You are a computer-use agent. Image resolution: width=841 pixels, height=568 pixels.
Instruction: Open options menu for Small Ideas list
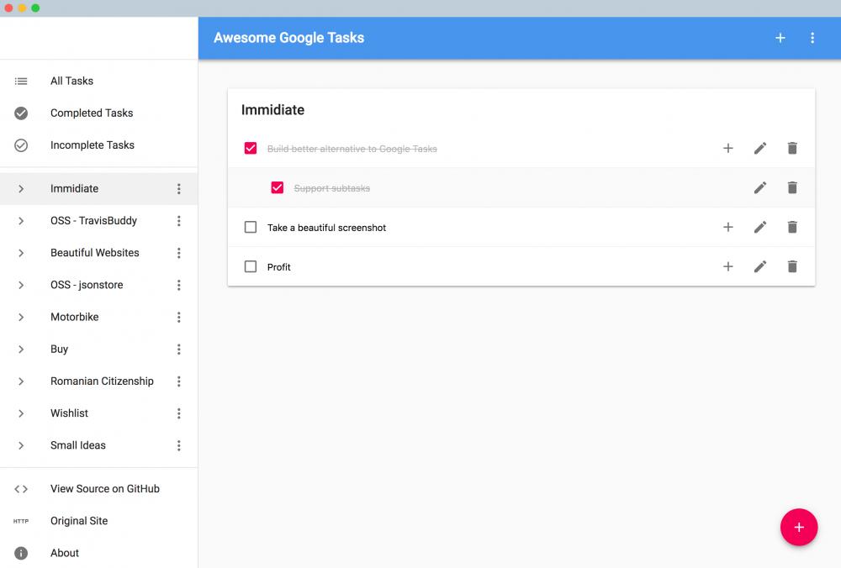coord(178,445)
